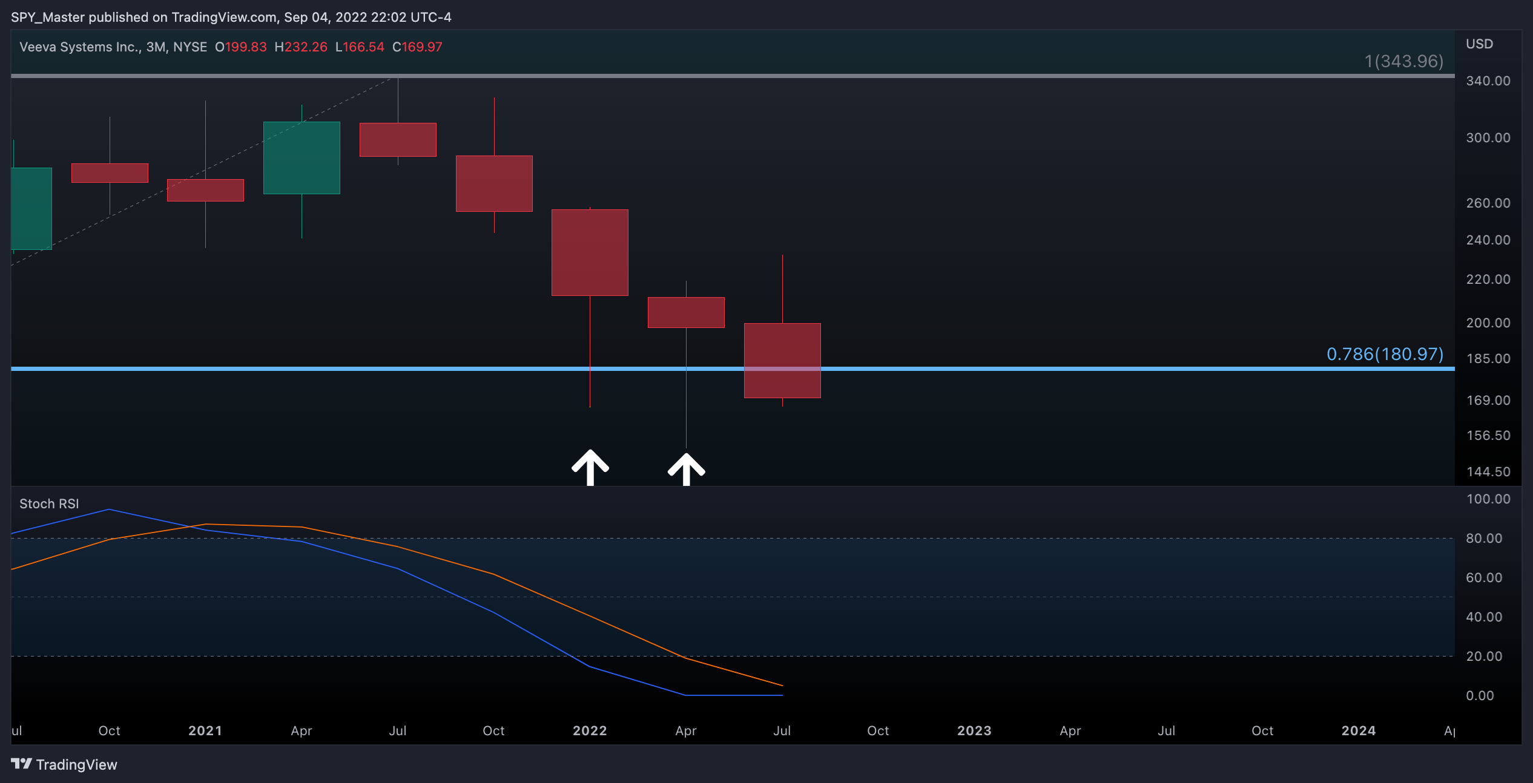Click the 40.00 Stoch RSI axis label
This screenshot has height=783, width=1533.
[x=1484, y=617]
